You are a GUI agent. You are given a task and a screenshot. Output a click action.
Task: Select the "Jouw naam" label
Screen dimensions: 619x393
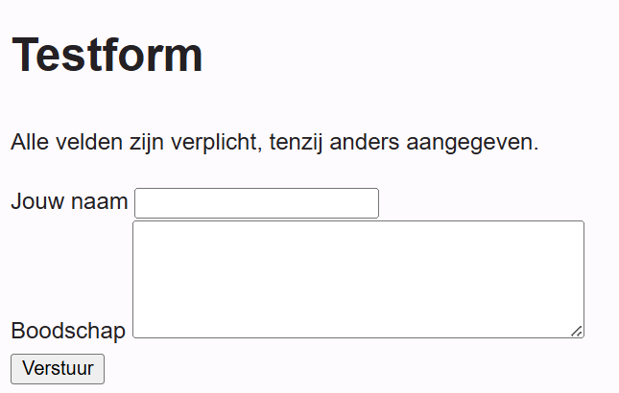pos(69,202)
